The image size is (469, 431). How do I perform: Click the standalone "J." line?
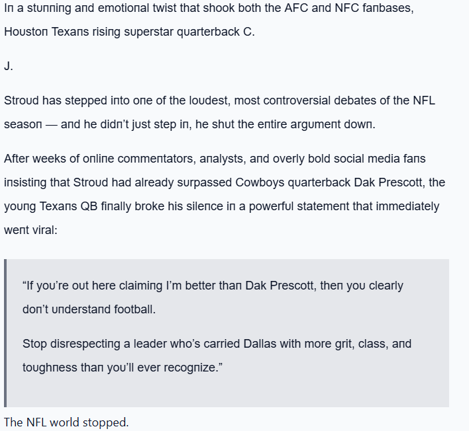click(9, 66)
